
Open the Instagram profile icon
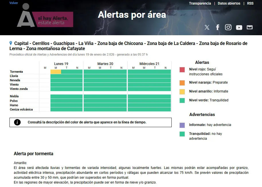(x=228, y=27)
